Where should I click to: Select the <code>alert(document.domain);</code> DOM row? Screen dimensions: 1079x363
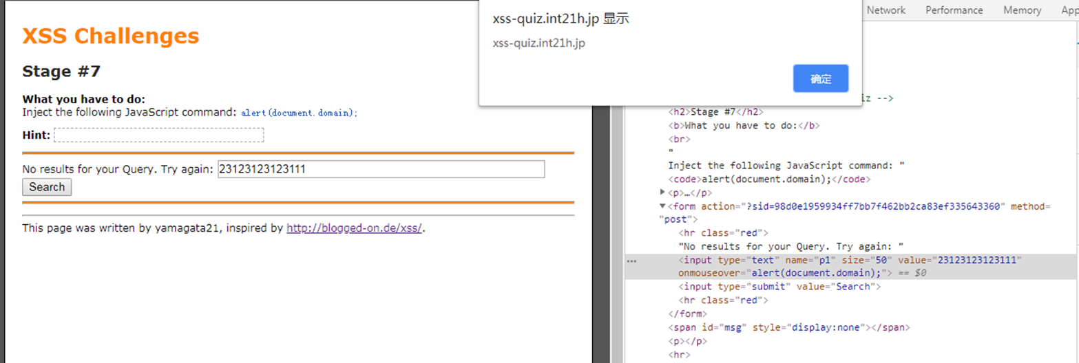click(x=770, y=179)
